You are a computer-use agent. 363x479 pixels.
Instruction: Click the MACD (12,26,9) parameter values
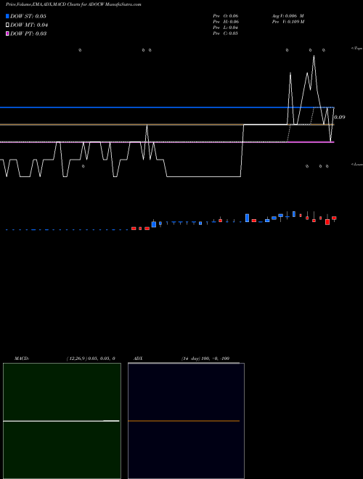point(91,359)
